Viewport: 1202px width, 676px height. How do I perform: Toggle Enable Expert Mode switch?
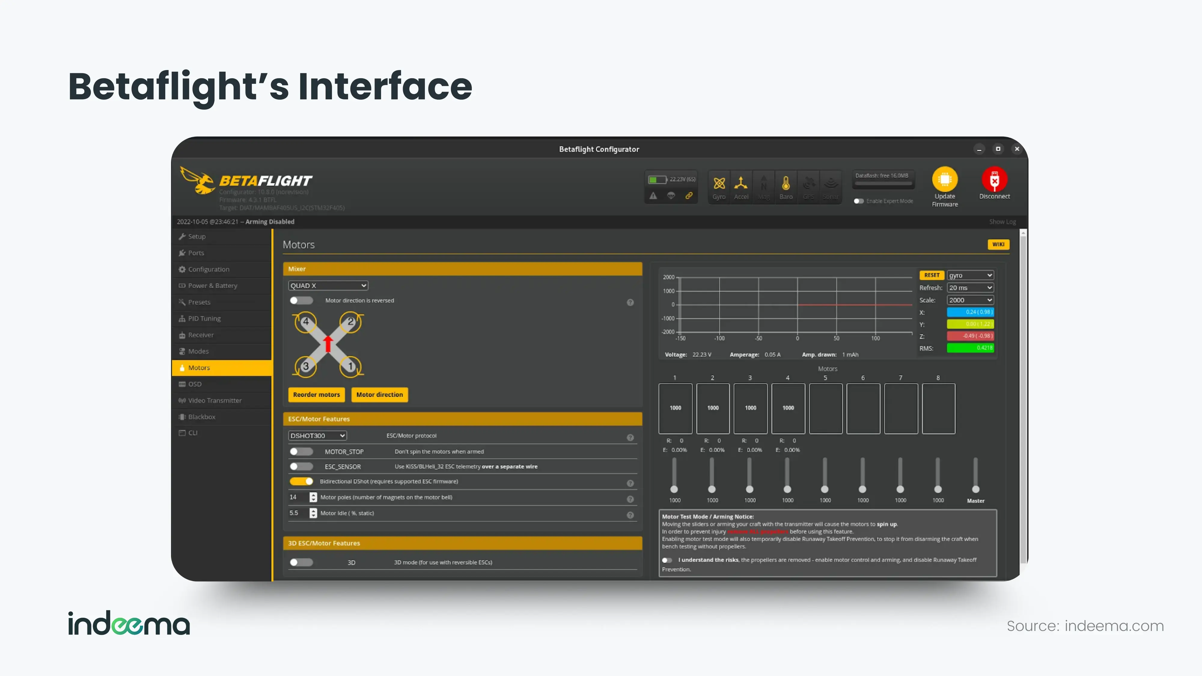(x=859, y=201)
